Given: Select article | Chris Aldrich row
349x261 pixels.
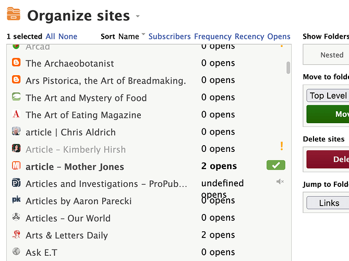Looking at the screenshot, I should click(x=149, y=132).
